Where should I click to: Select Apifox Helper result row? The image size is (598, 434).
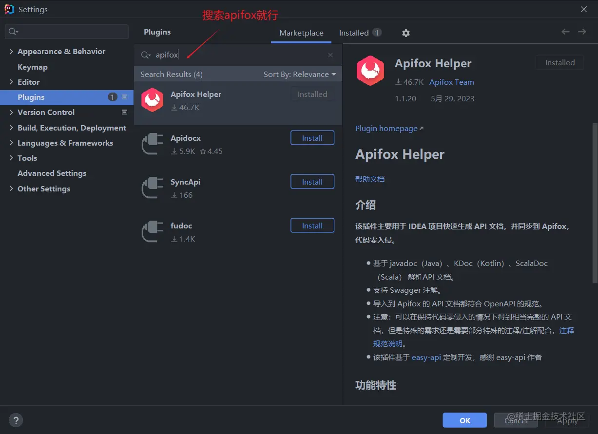point(238,103)
